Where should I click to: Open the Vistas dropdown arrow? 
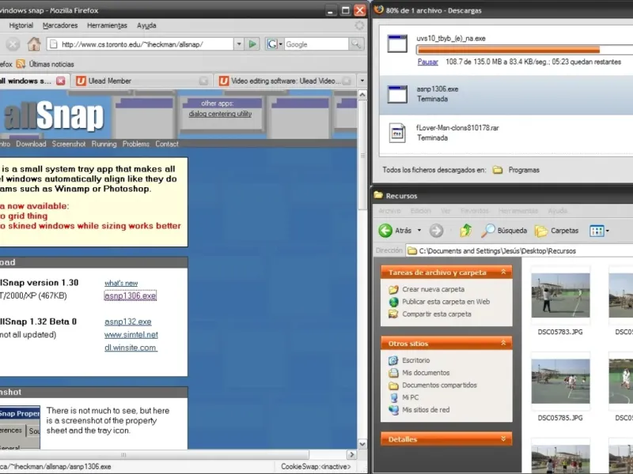[x=607, y=231]
